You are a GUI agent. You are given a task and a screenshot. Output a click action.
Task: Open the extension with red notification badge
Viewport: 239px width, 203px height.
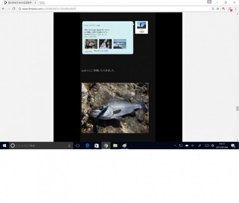coord(230,9)
